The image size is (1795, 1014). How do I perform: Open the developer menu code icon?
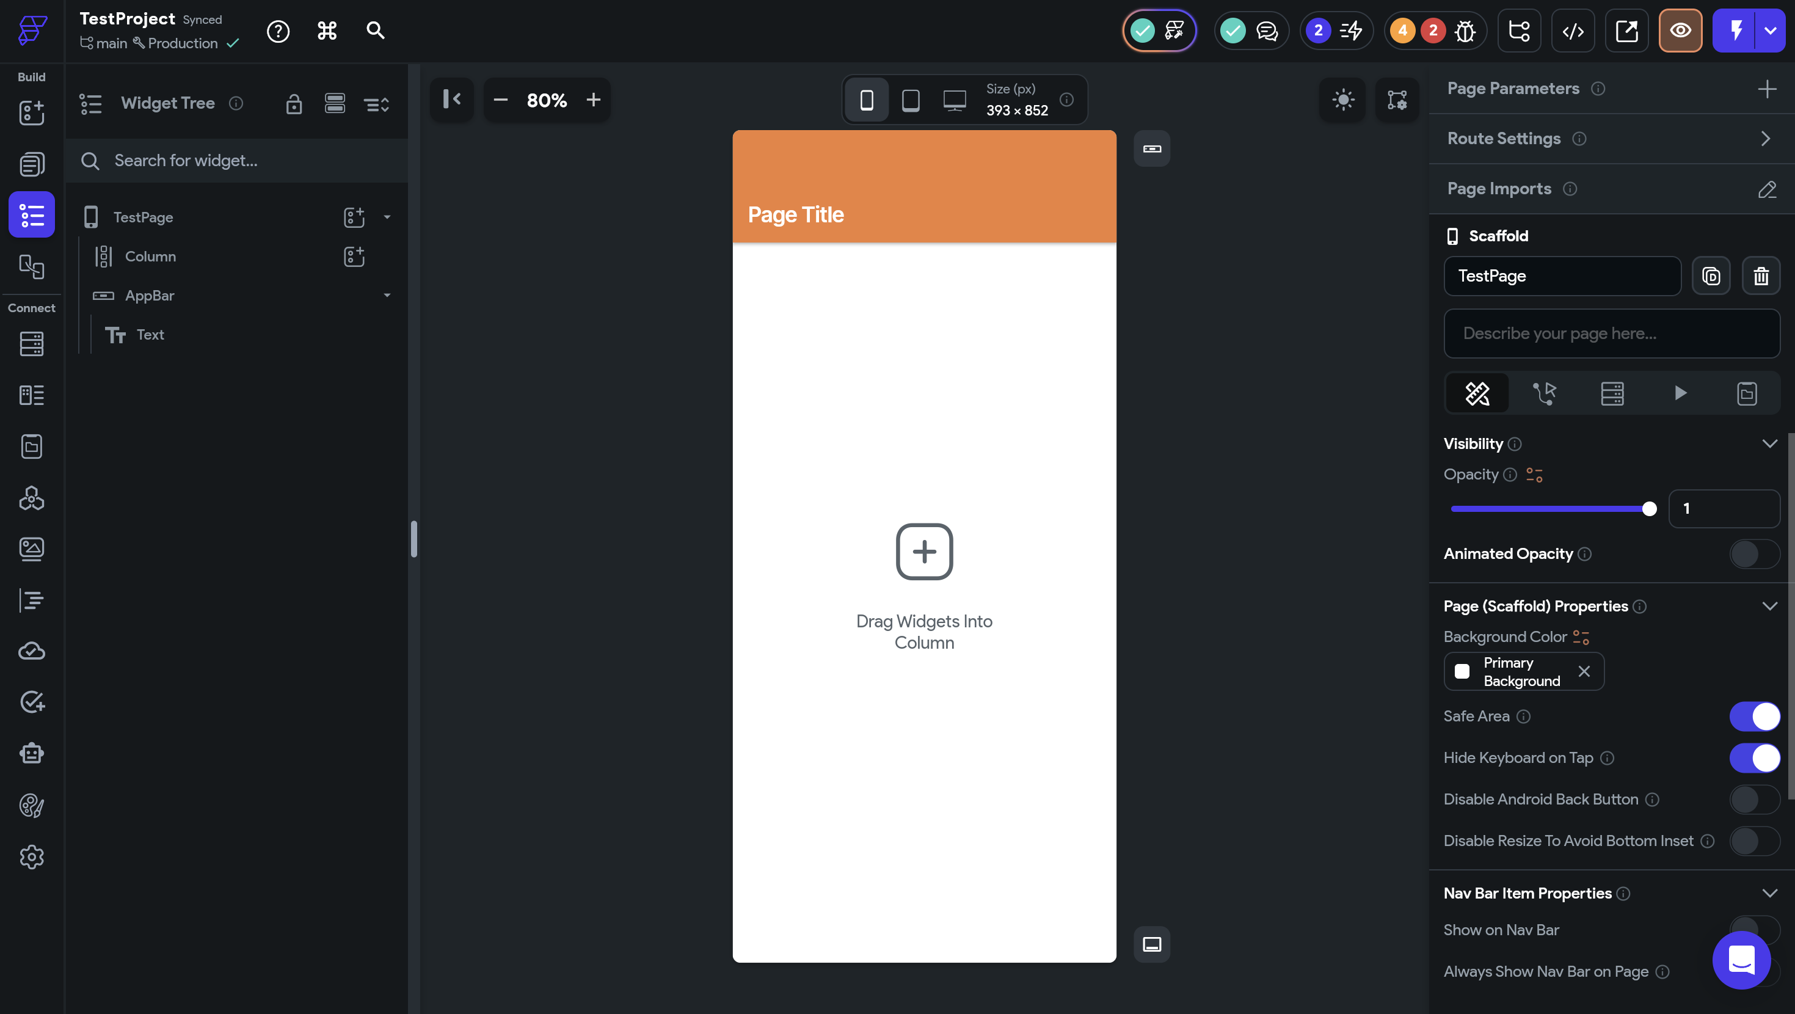[1573, 31]
